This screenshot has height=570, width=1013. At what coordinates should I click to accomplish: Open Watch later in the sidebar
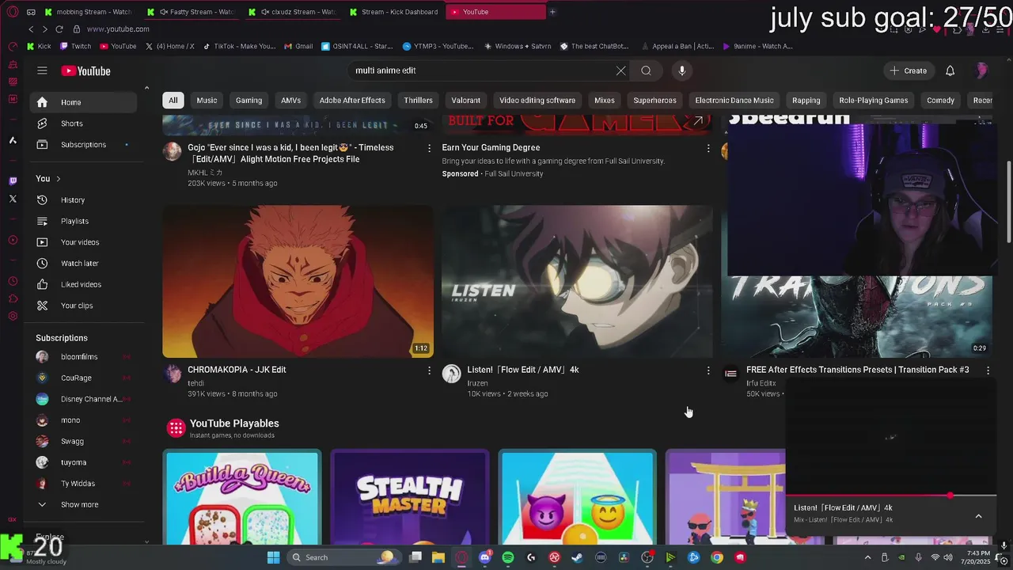[83, 263]
